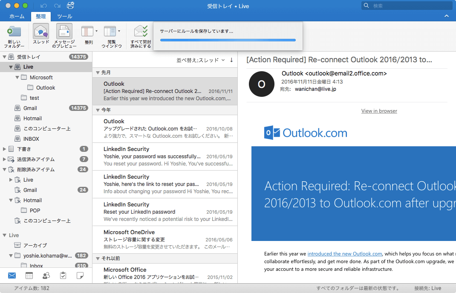Switch to the ホーム tab
The height and width of the screenshot is (293, 456).
[17, 16]
